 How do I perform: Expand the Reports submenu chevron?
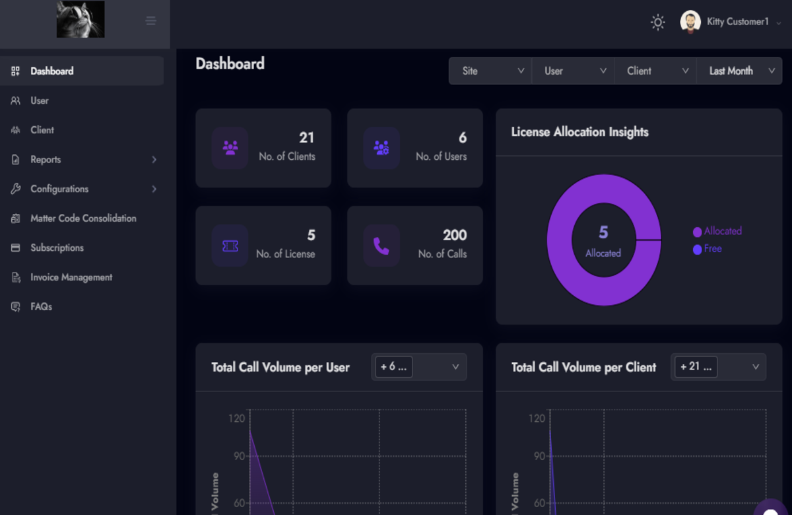coord(154,160)
